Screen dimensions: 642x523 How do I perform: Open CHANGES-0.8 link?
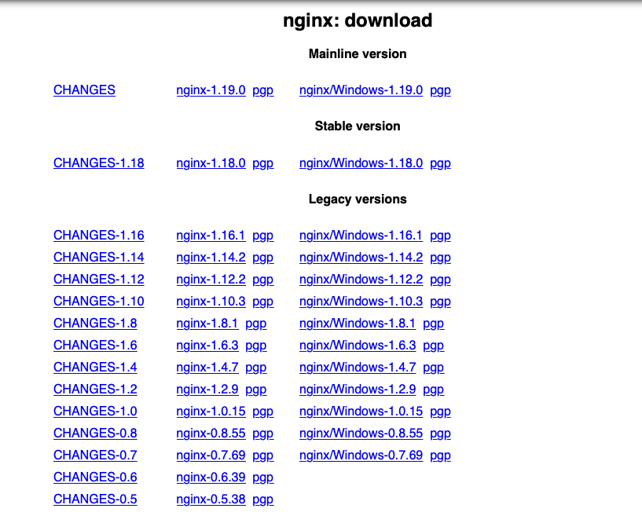pyautogui.click(x=95, y=433)
